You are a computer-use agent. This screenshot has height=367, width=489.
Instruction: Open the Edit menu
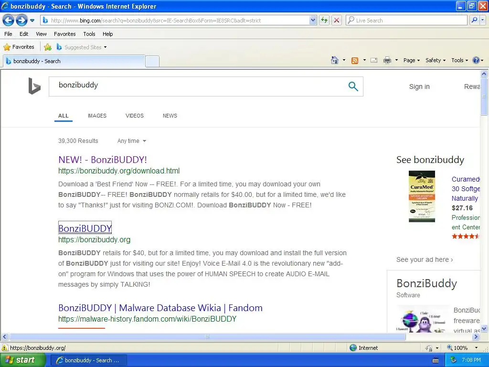[24, 34]
